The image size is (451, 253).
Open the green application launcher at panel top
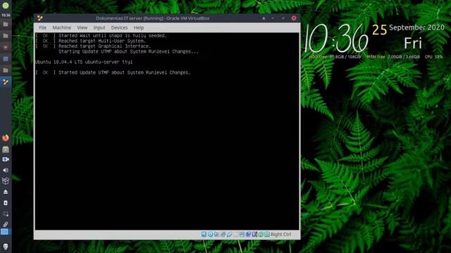(x=6, y=6)
